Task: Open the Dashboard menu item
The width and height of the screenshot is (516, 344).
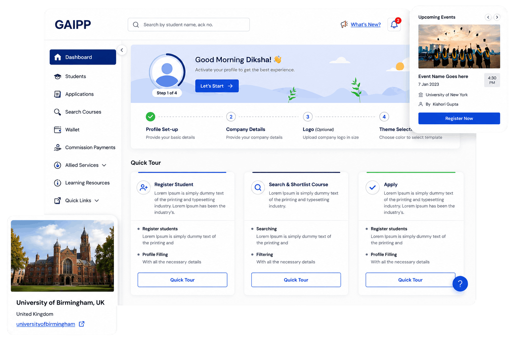Action: tap(83, 57)
